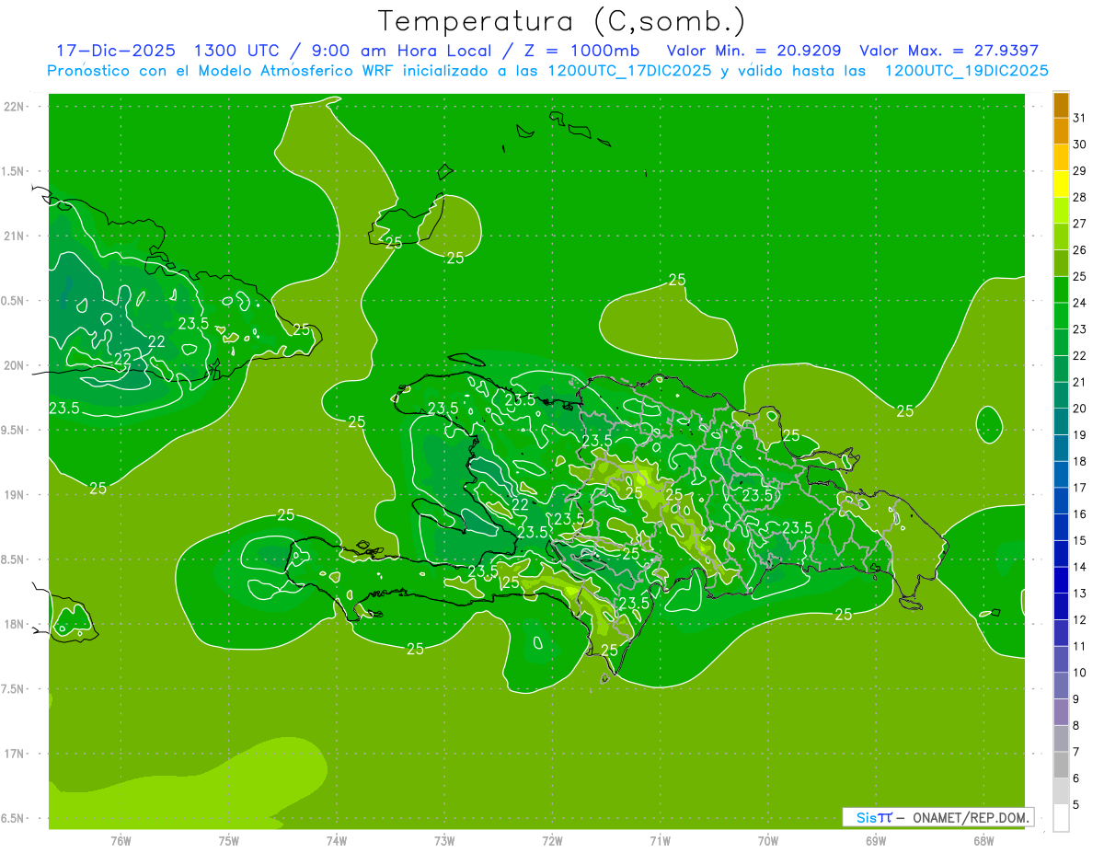The width and height of the screenshot is (1104, 853).
Task: Click the '71W' longitude axis label
Action: [x=660, y=840]
